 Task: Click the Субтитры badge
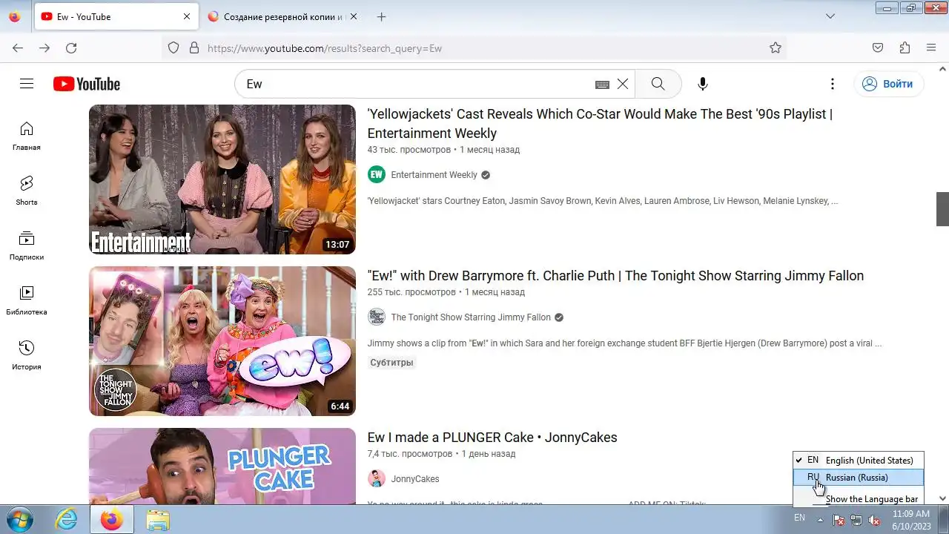coord(391,363)
